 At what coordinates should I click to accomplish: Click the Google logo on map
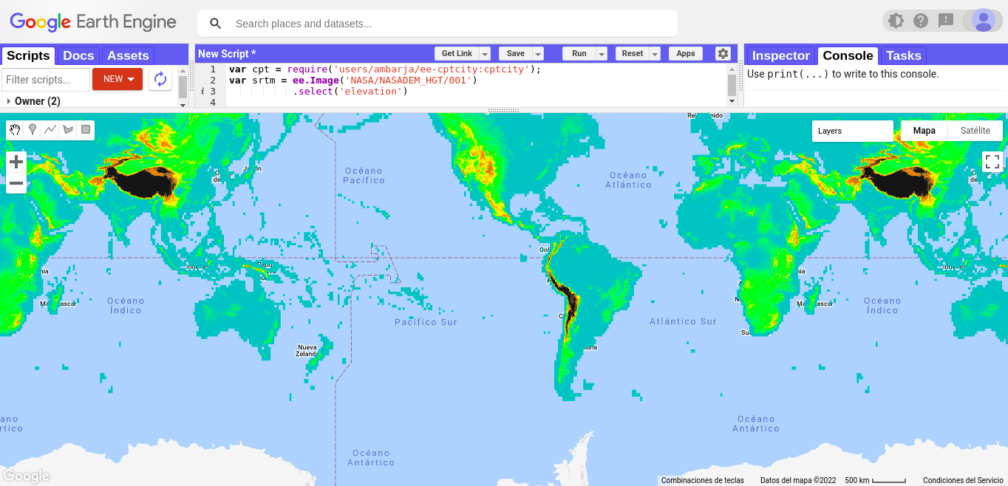pyautogui.click(x=26, y=476)
